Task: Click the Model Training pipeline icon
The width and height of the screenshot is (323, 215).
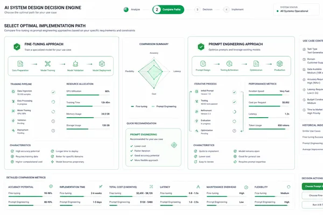Action: (x=47, y=64)
